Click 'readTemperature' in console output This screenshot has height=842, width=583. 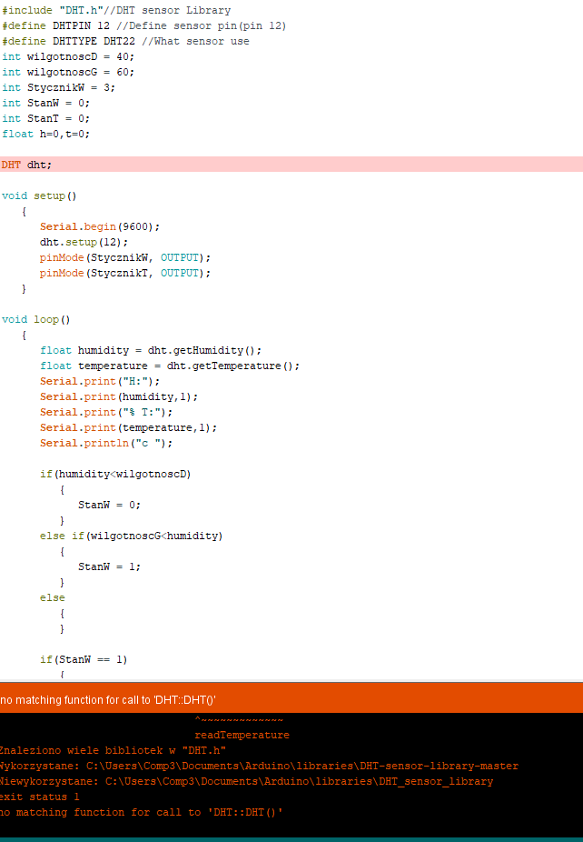[242, 735]
